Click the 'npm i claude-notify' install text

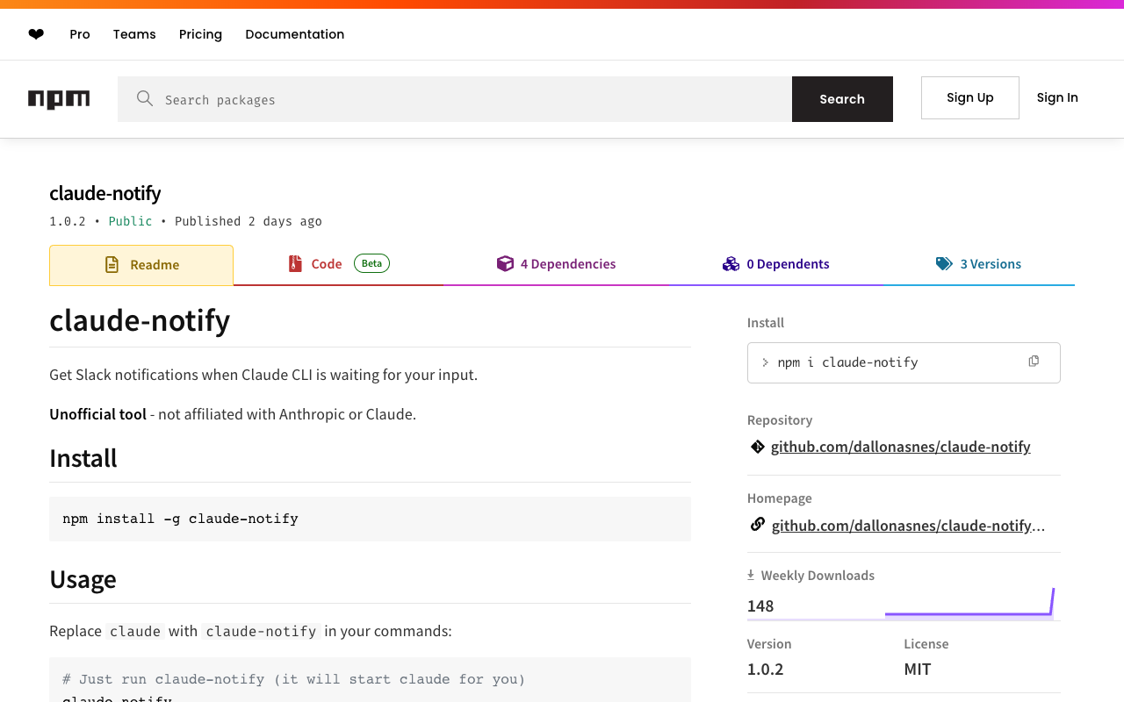[847, 362]
